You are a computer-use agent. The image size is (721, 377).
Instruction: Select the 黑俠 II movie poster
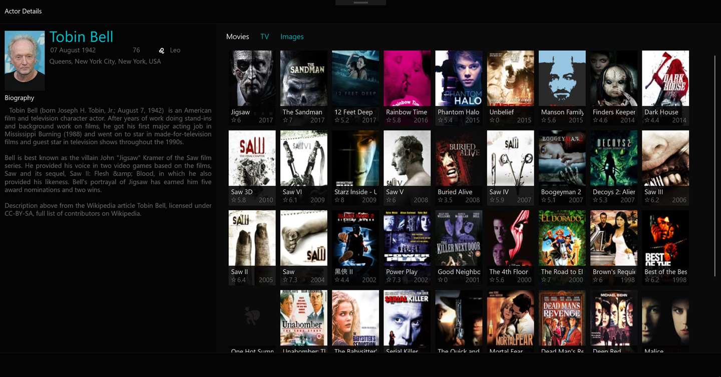pos(355,238)
